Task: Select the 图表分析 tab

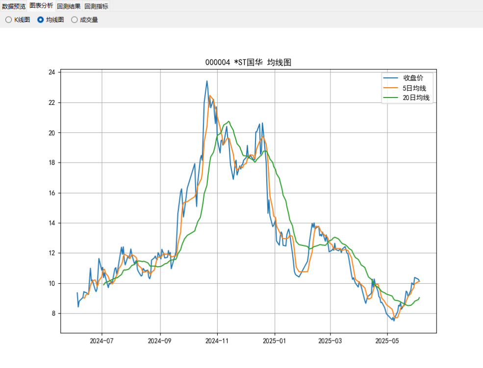Action: (x=41, y=6)
